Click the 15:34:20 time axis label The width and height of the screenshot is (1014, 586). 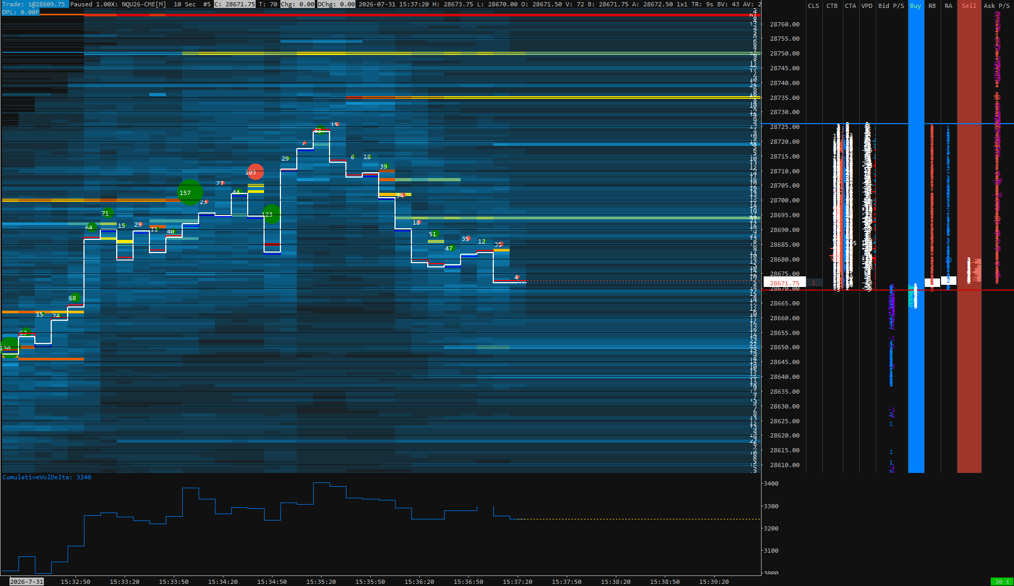[x=223, y=582]
